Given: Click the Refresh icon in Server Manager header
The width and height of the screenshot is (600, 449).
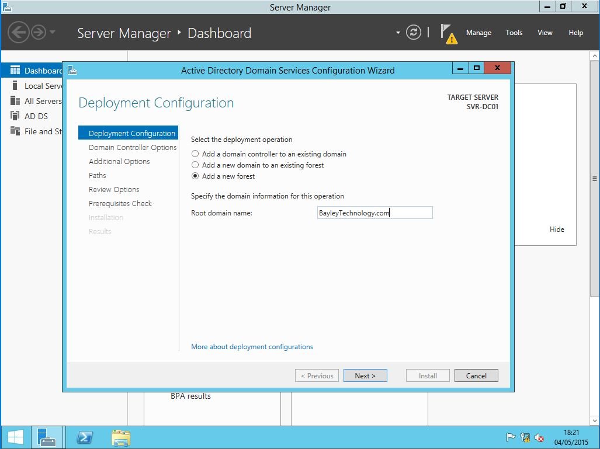Looking at the screenshot, I should pos(413,33).
